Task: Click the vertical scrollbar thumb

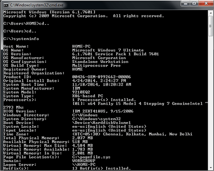Action: (211, 26)
